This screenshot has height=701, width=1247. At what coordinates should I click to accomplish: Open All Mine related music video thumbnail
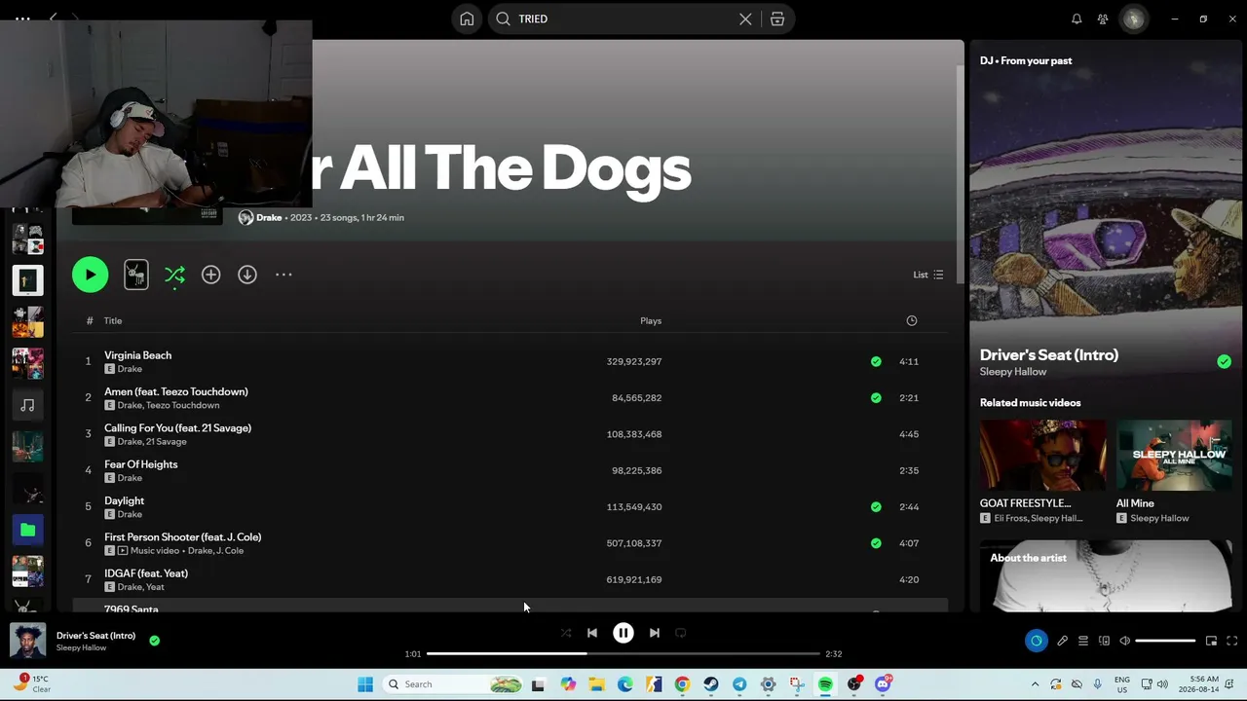coord(1174,455)
